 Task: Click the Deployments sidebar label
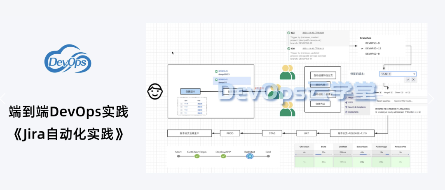coord(354,112)
